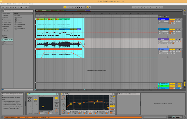Click the Record button in transport bar

tap(82, 7)
